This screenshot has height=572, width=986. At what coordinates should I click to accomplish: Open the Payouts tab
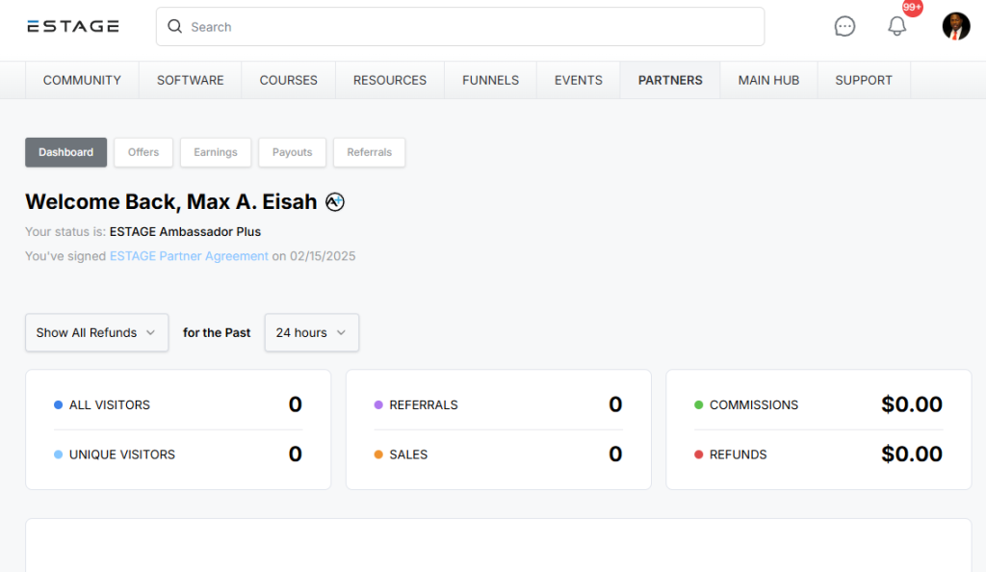pyautogui.click(x=293, y=152)
